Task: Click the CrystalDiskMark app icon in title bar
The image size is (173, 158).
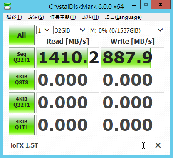Action: 7,6
